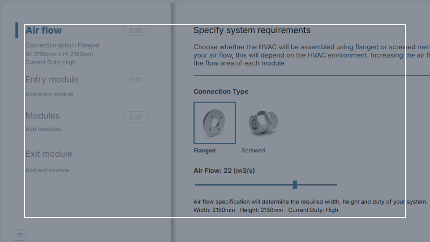Click the Connection option: Flanged summary line
Image resolution: width=430 pixels, height=242 pixels.
pyautogui.click(x=62, y=45)
